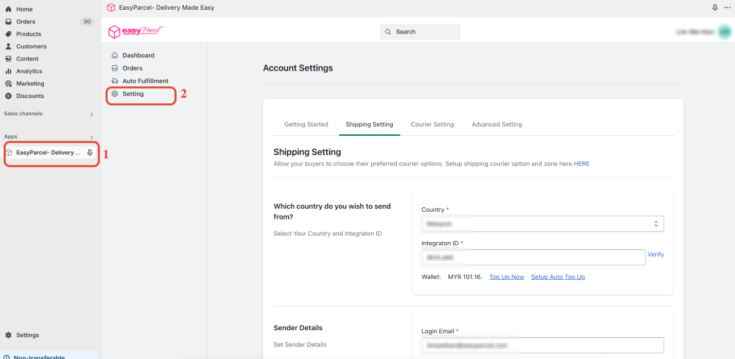Image resolution: width=735 pixels, height=359 pixels.
Task: Click the Discounts badge icon
Action: tap(8, 96)
